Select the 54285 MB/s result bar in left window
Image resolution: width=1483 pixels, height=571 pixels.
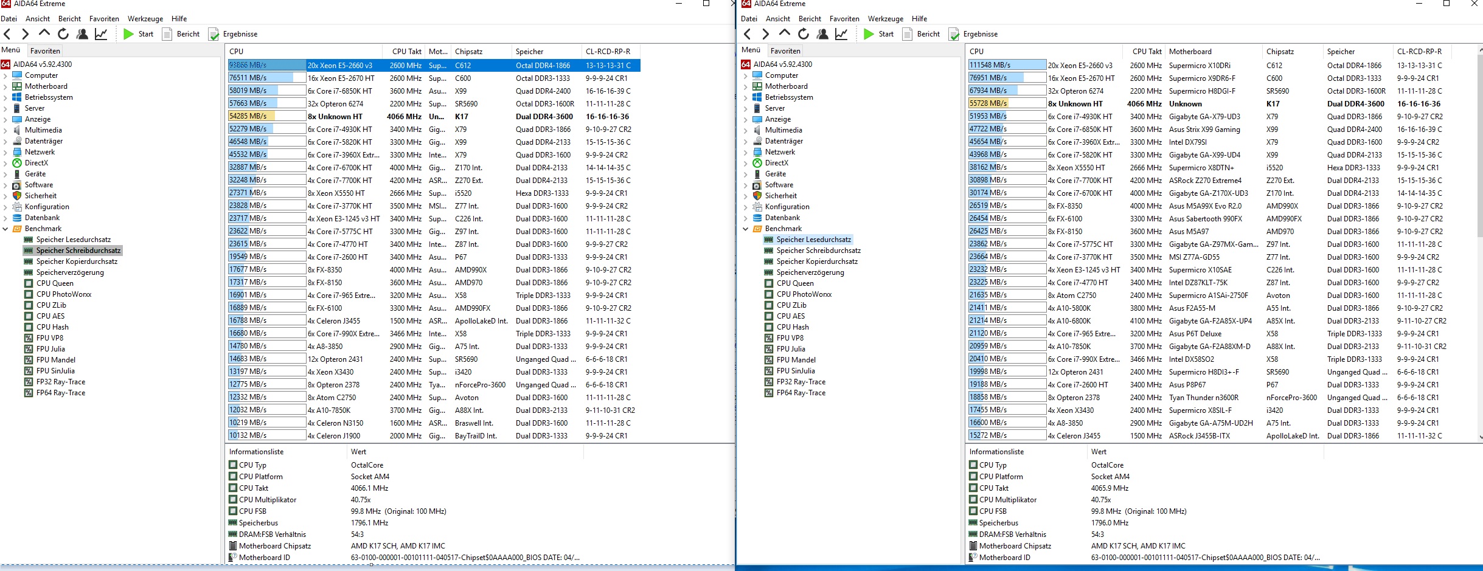267,116
